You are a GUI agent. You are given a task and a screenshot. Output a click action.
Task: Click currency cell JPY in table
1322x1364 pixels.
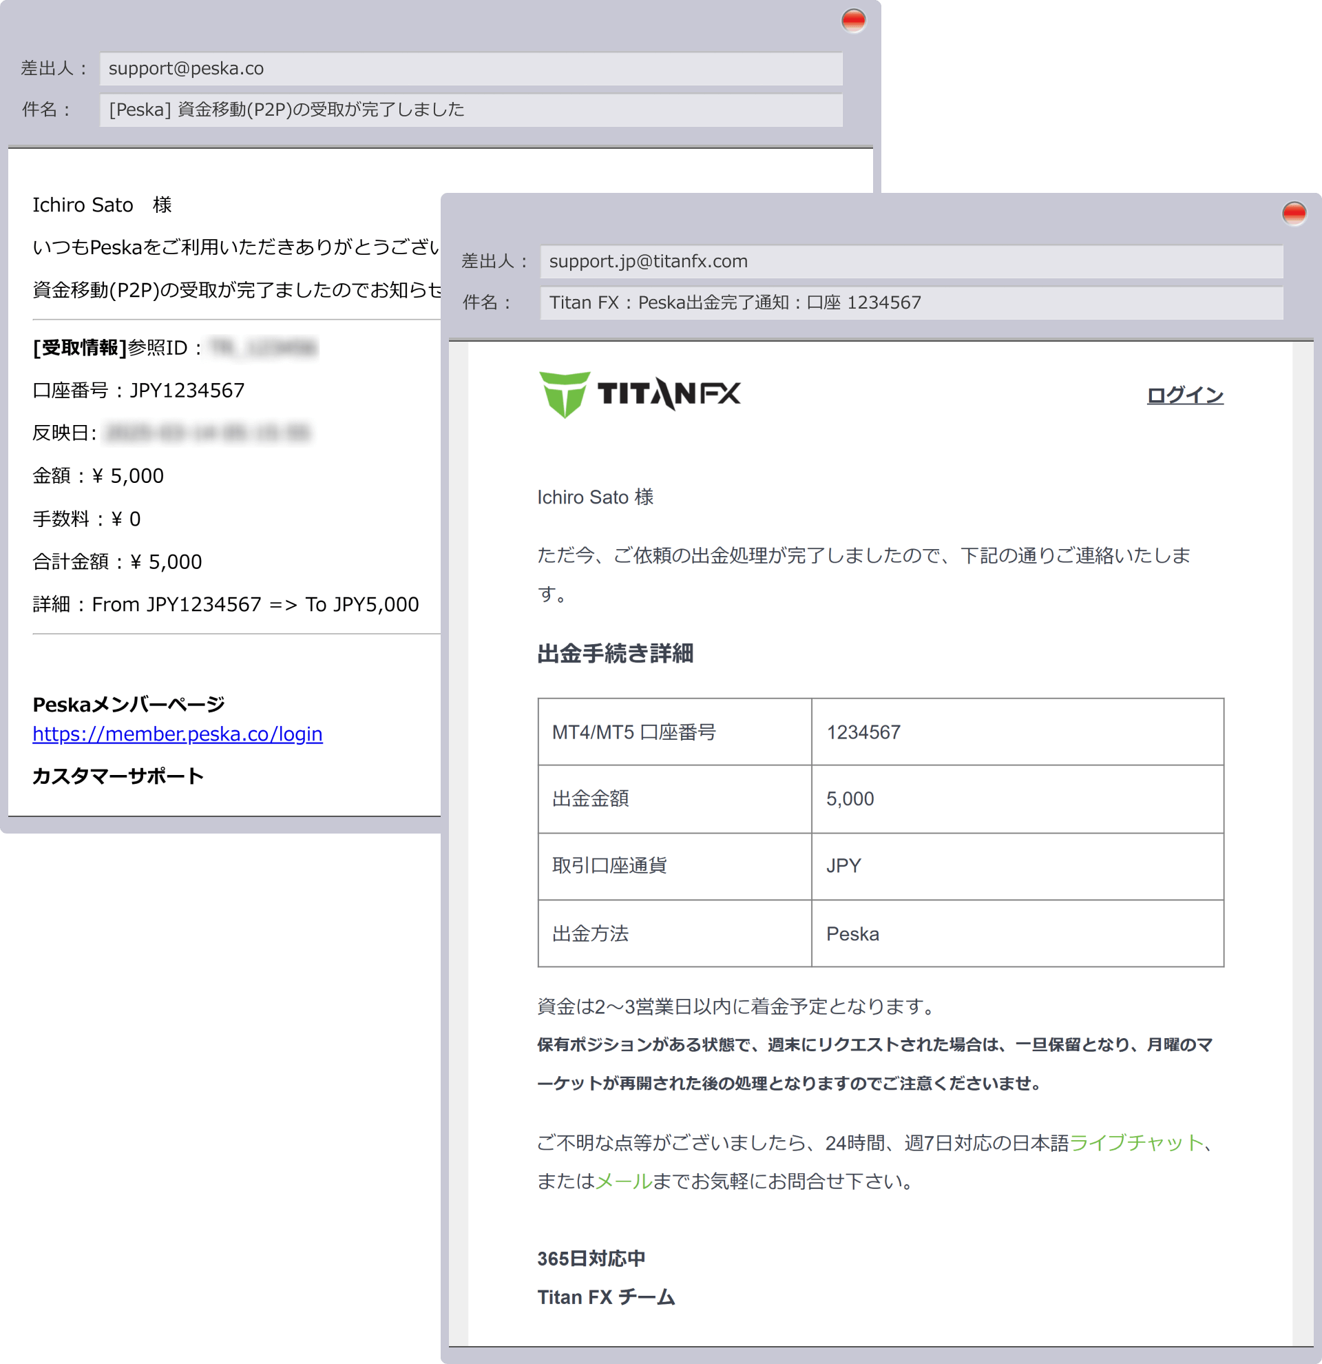click(x=1018, y=866)
